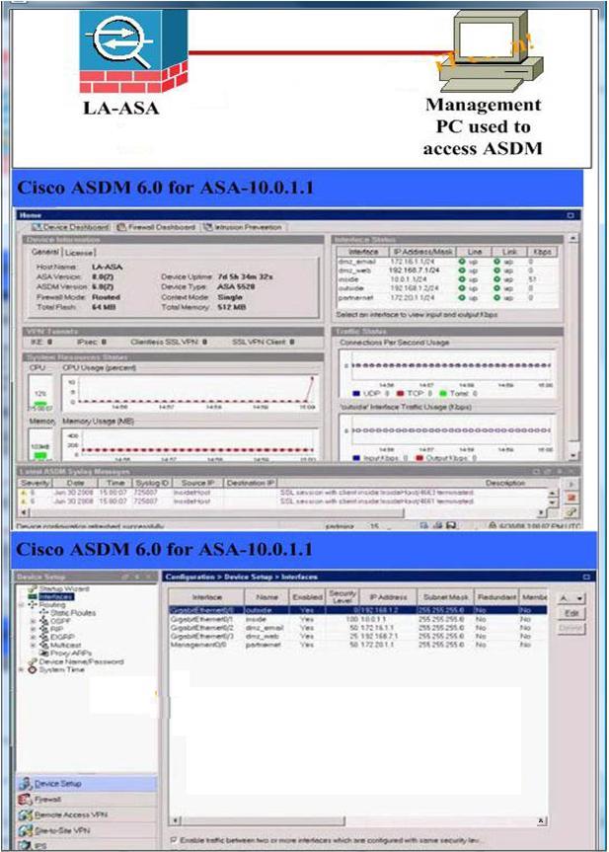The width and height of the screenshot is (609, 852).
Task: Click the Destination IP column header
Action: coord(250,483)
